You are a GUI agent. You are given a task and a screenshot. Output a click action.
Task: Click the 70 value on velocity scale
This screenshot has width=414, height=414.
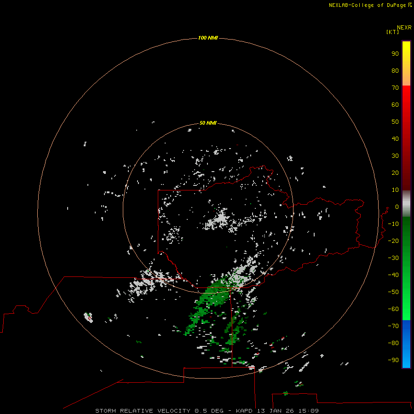tap(395, 88)
